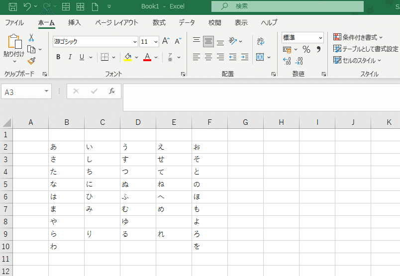Switch to the 校閲 tab
The image size is (400, 276).
(x=215, y=23)
